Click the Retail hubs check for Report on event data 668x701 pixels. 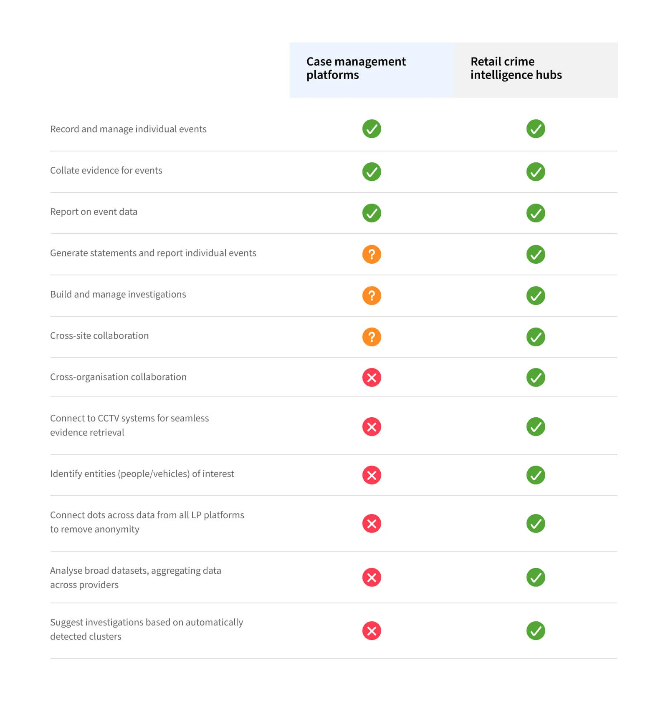point(536,213)
